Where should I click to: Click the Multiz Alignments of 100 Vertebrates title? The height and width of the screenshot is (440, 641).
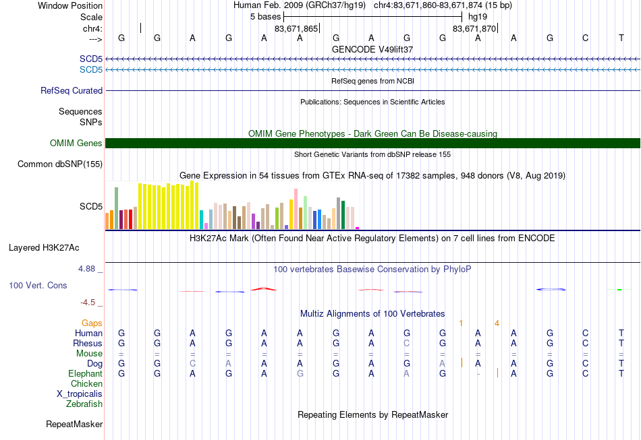pyautogui.click(x=372, y=313)
